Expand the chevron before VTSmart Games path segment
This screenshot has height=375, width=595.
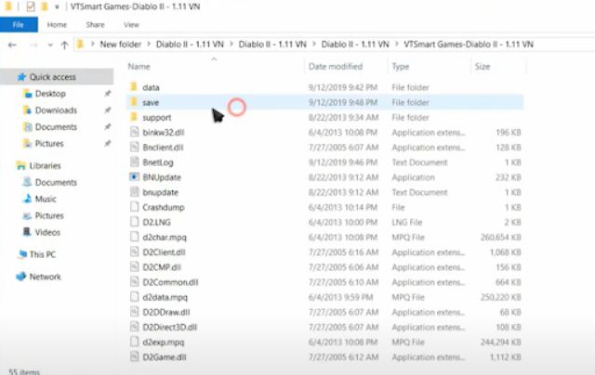click(x=397, y=45)
